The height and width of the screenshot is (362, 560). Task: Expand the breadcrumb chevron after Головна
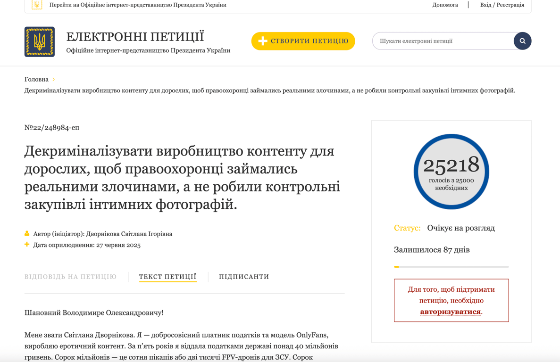[53, 79]
